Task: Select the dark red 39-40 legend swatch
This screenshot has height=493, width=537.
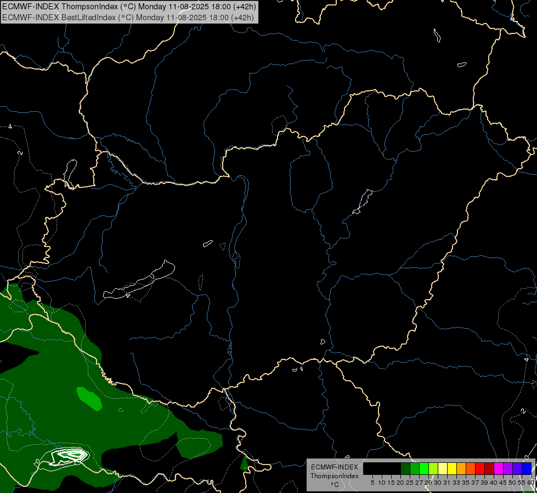Action: (489, 468)
